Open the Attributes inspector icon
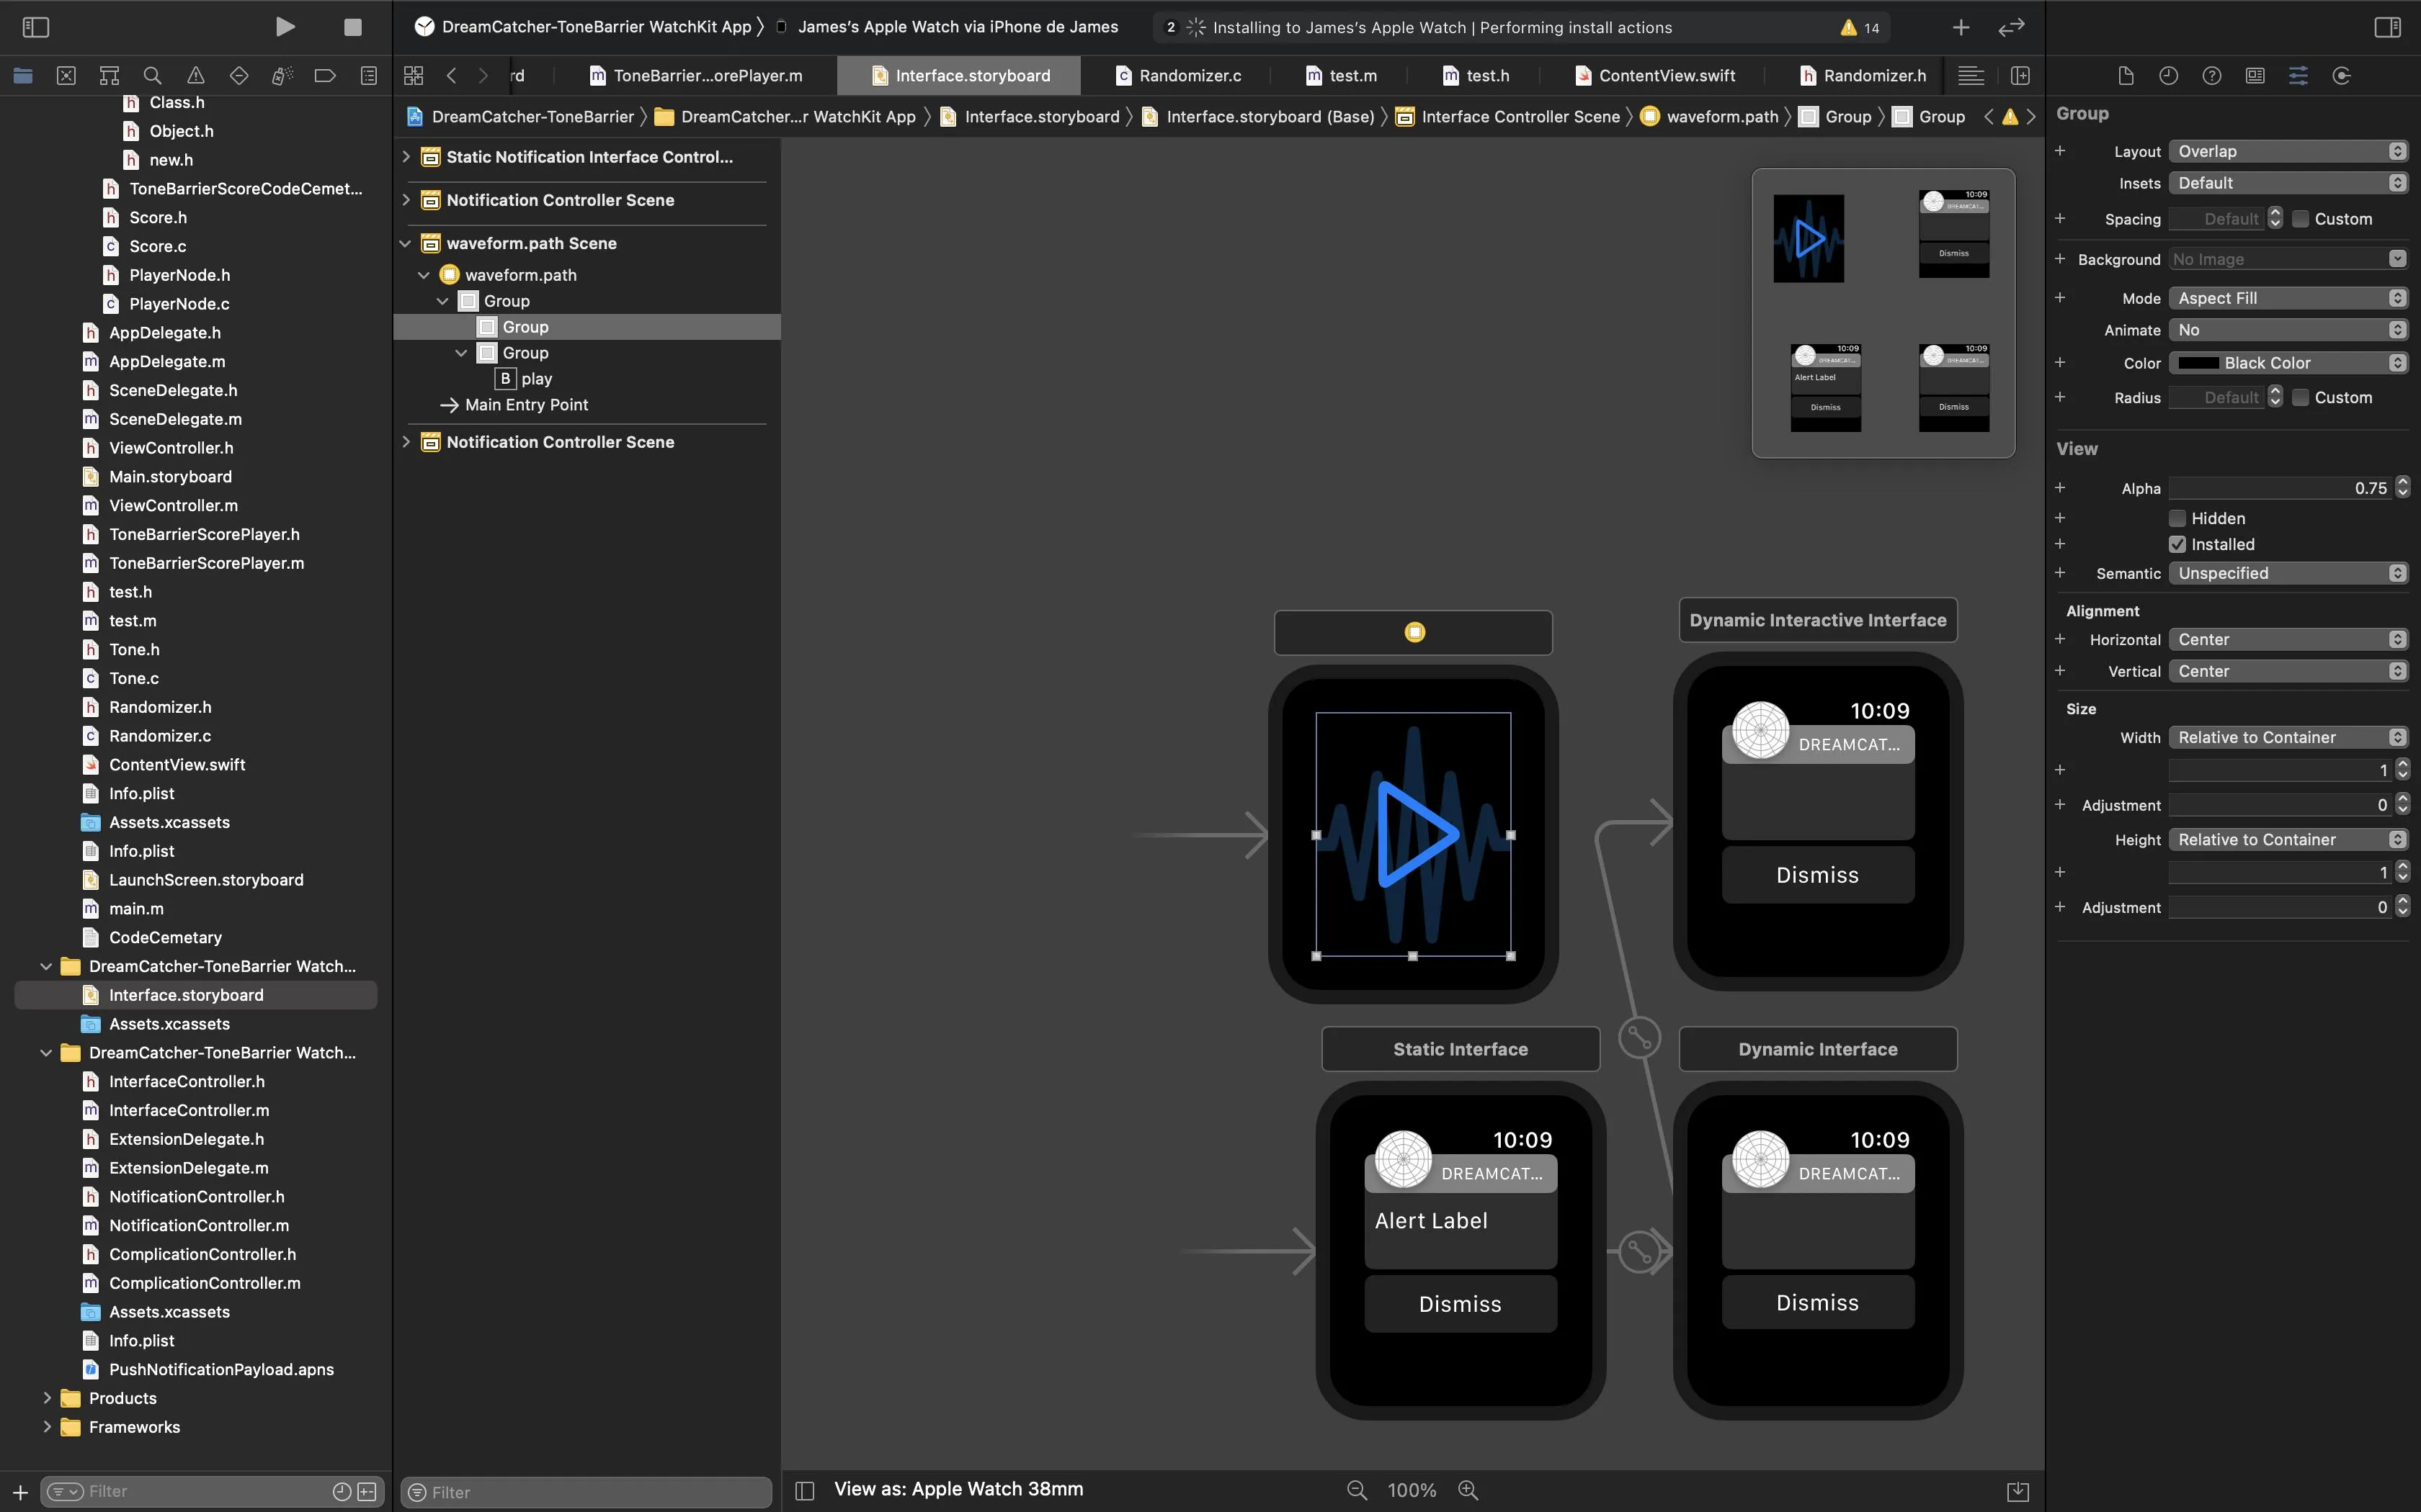 (2298, 75)
